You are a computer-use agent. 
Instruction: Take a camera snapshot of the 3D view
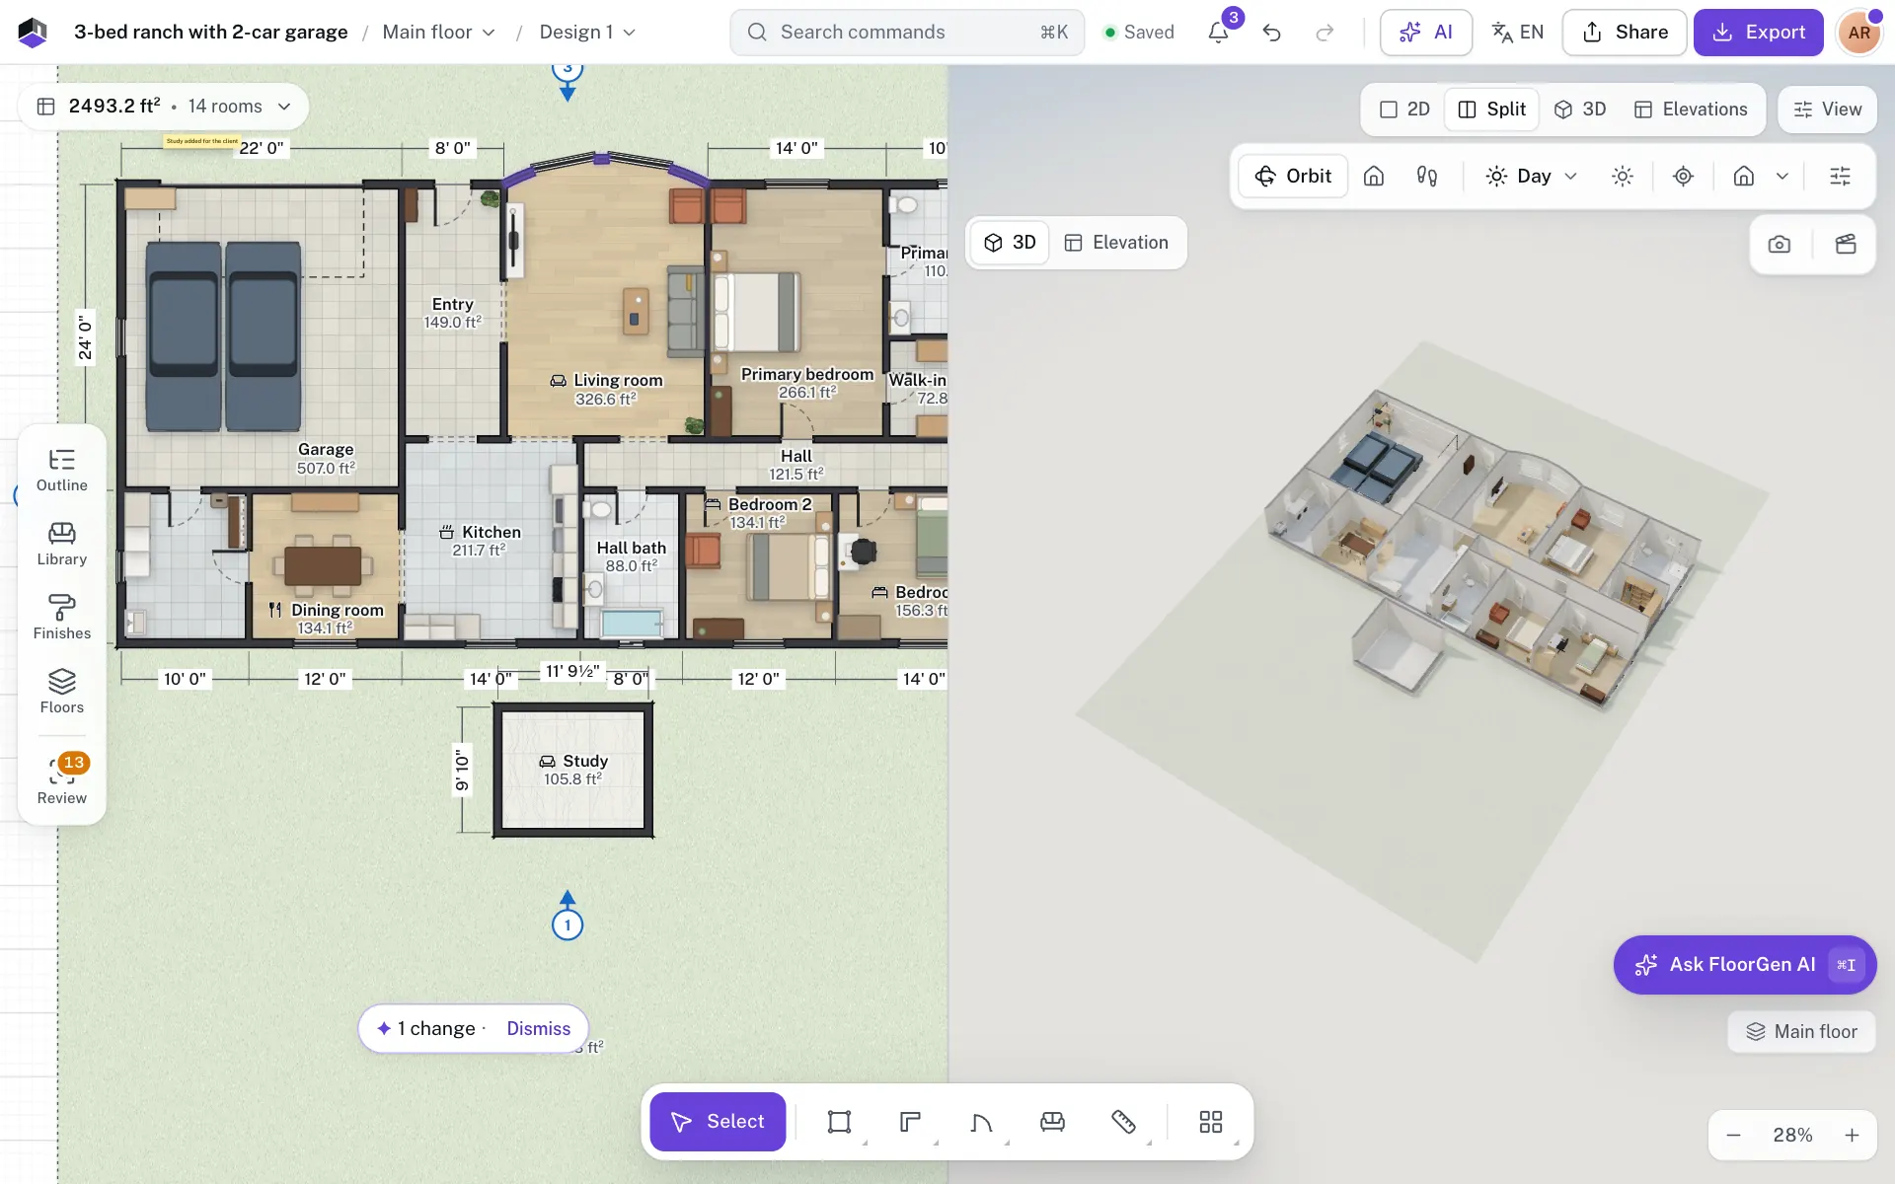click(x=1779, y=244)
